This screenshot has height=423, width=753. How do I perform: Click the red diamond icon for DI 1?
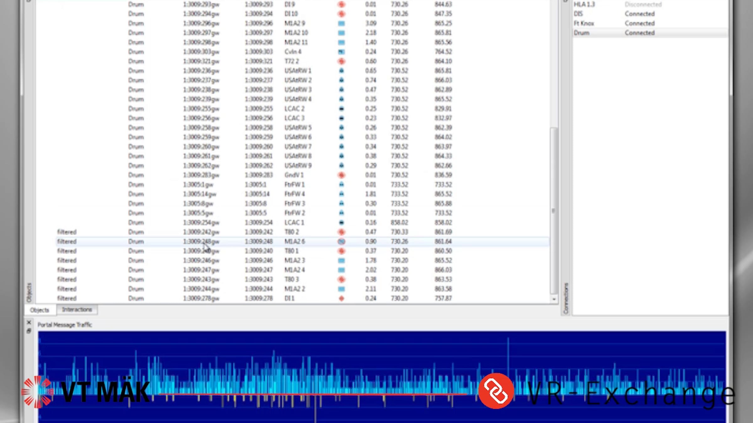click(341, 298)
